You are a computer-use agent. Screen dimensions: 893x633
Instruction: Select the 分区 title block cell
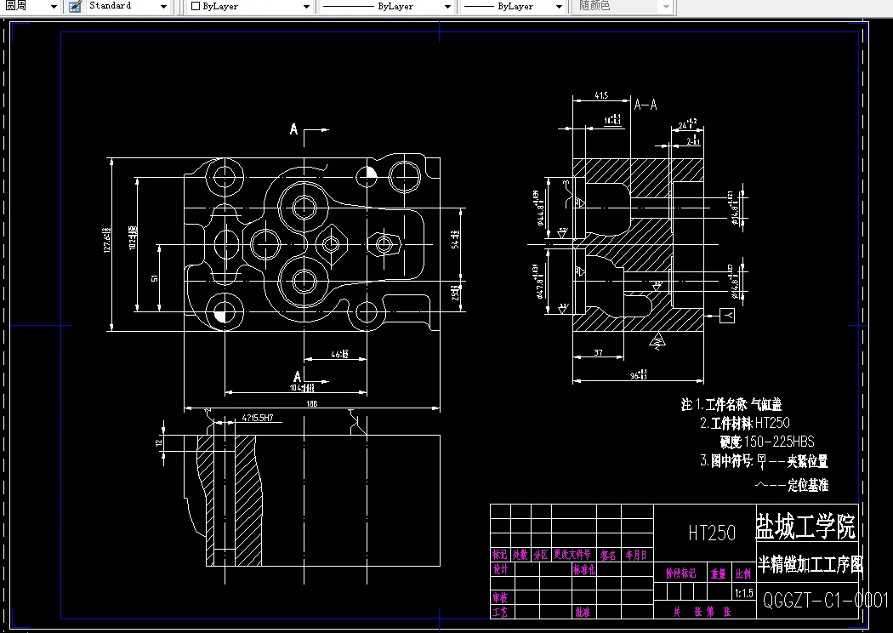point(541,555)
